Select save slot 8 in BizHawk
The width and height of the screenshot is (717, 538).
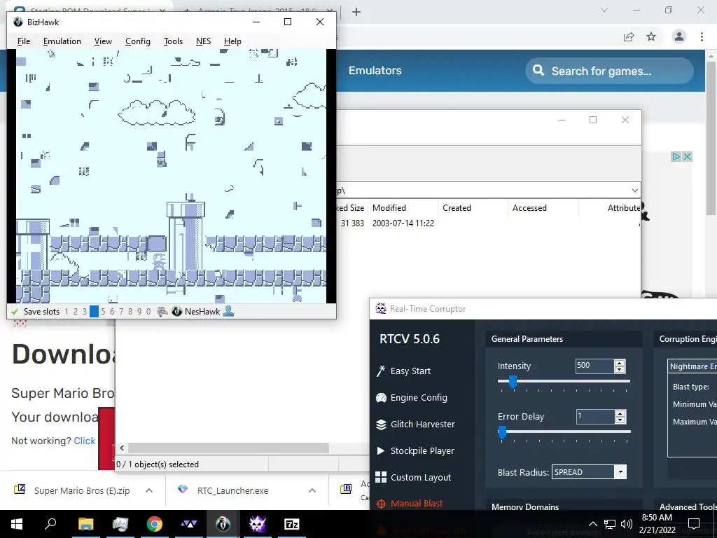tap(130, 312)
